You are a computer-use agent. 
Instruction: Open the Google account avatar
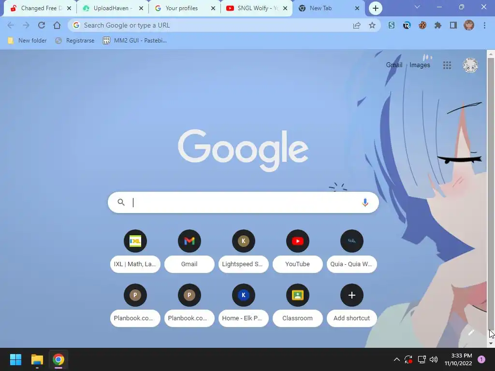pos(470,65)
